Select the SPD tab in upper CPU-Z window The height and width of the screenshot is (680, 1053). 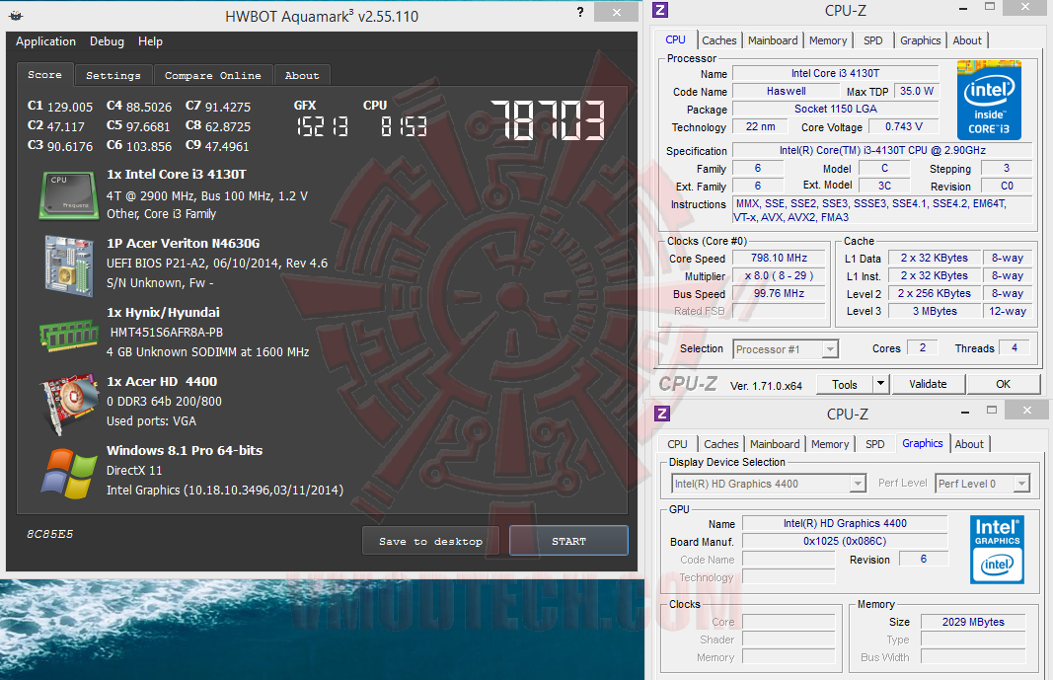coord(873,40)
